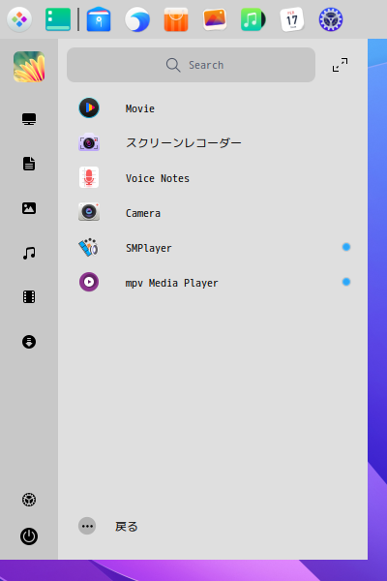Open the orange App Store bag icon

[x=176, y=19]
